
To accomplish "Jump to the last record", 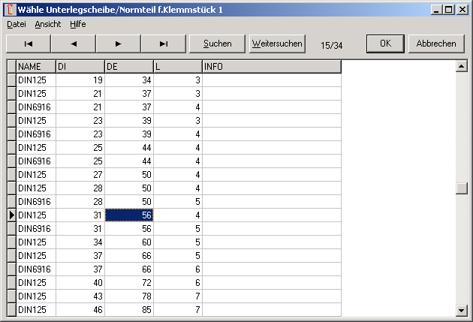I will coord(163,44).
